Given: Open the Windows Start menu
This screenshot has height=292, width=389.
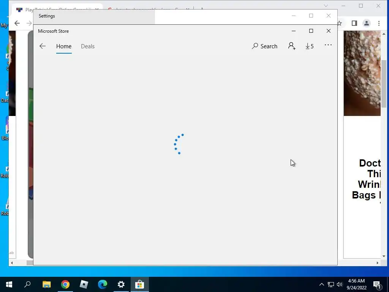Looking at the screenshot, I should [x=9, y=284].
